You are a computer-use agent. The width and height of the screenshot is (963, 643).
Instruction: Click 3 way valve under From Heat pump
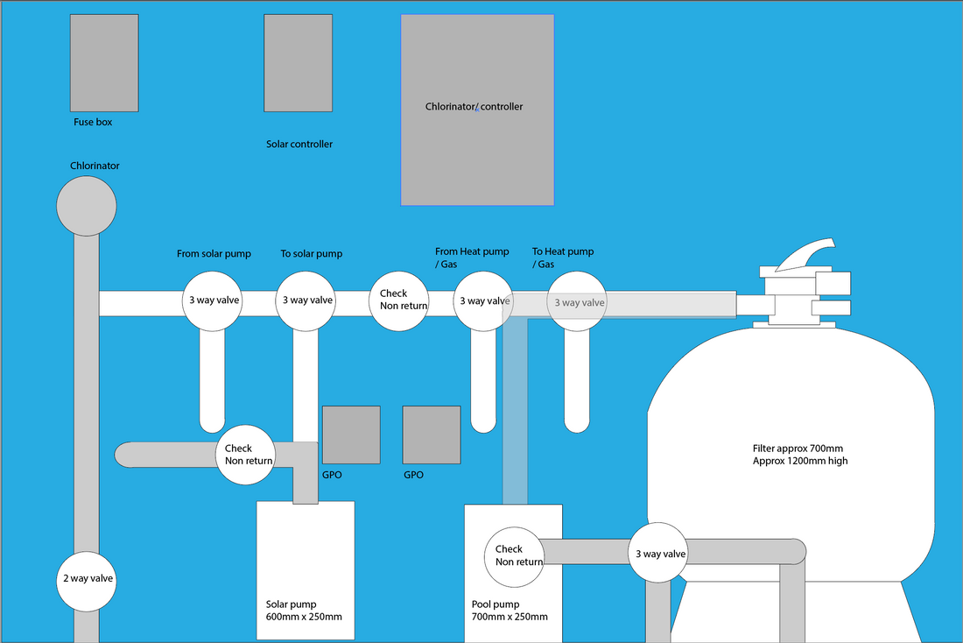click(482, 300)
